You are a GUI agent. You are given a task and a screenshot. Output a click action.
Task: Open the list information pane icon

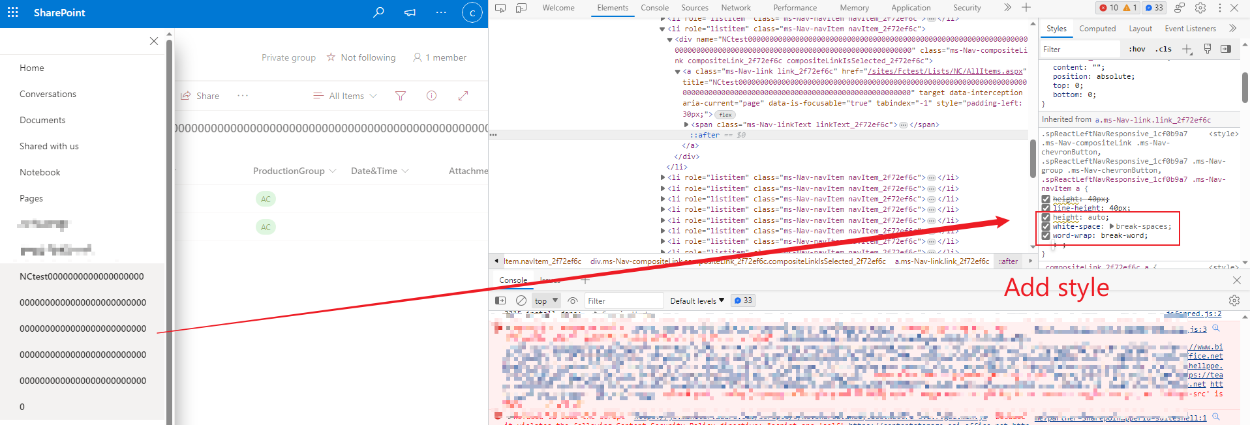coord(431,96)
